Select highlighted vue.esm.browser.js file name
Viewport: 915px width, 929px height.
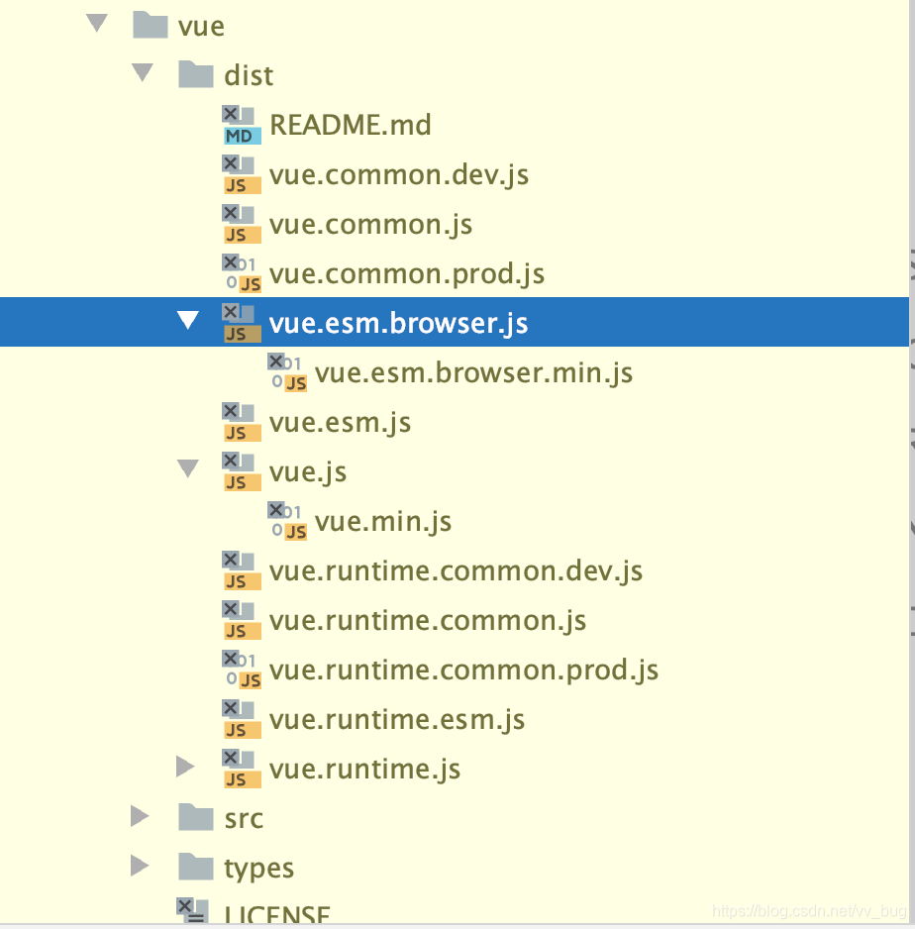point(398,324)
